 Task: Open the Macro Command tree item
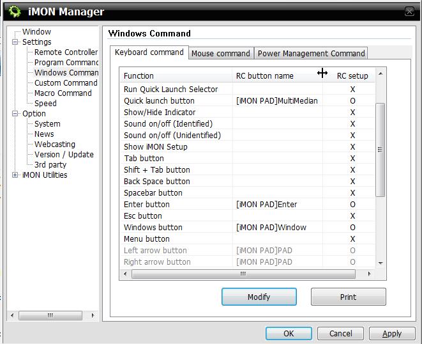tap(63, 93)
